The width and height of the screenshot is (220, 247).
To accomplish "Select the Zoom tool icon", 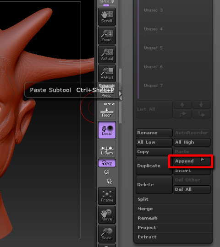I will click(107, 35).
